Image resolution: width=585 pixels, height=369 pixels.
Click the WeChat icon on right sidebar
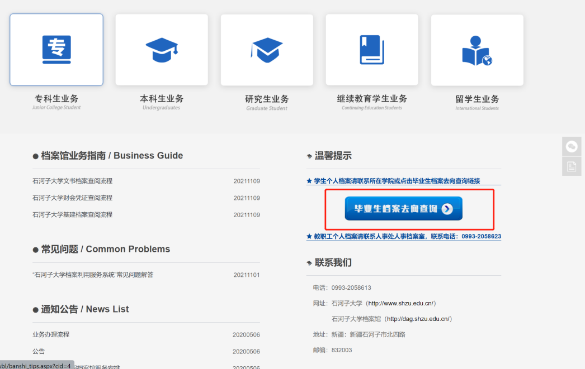572,146
